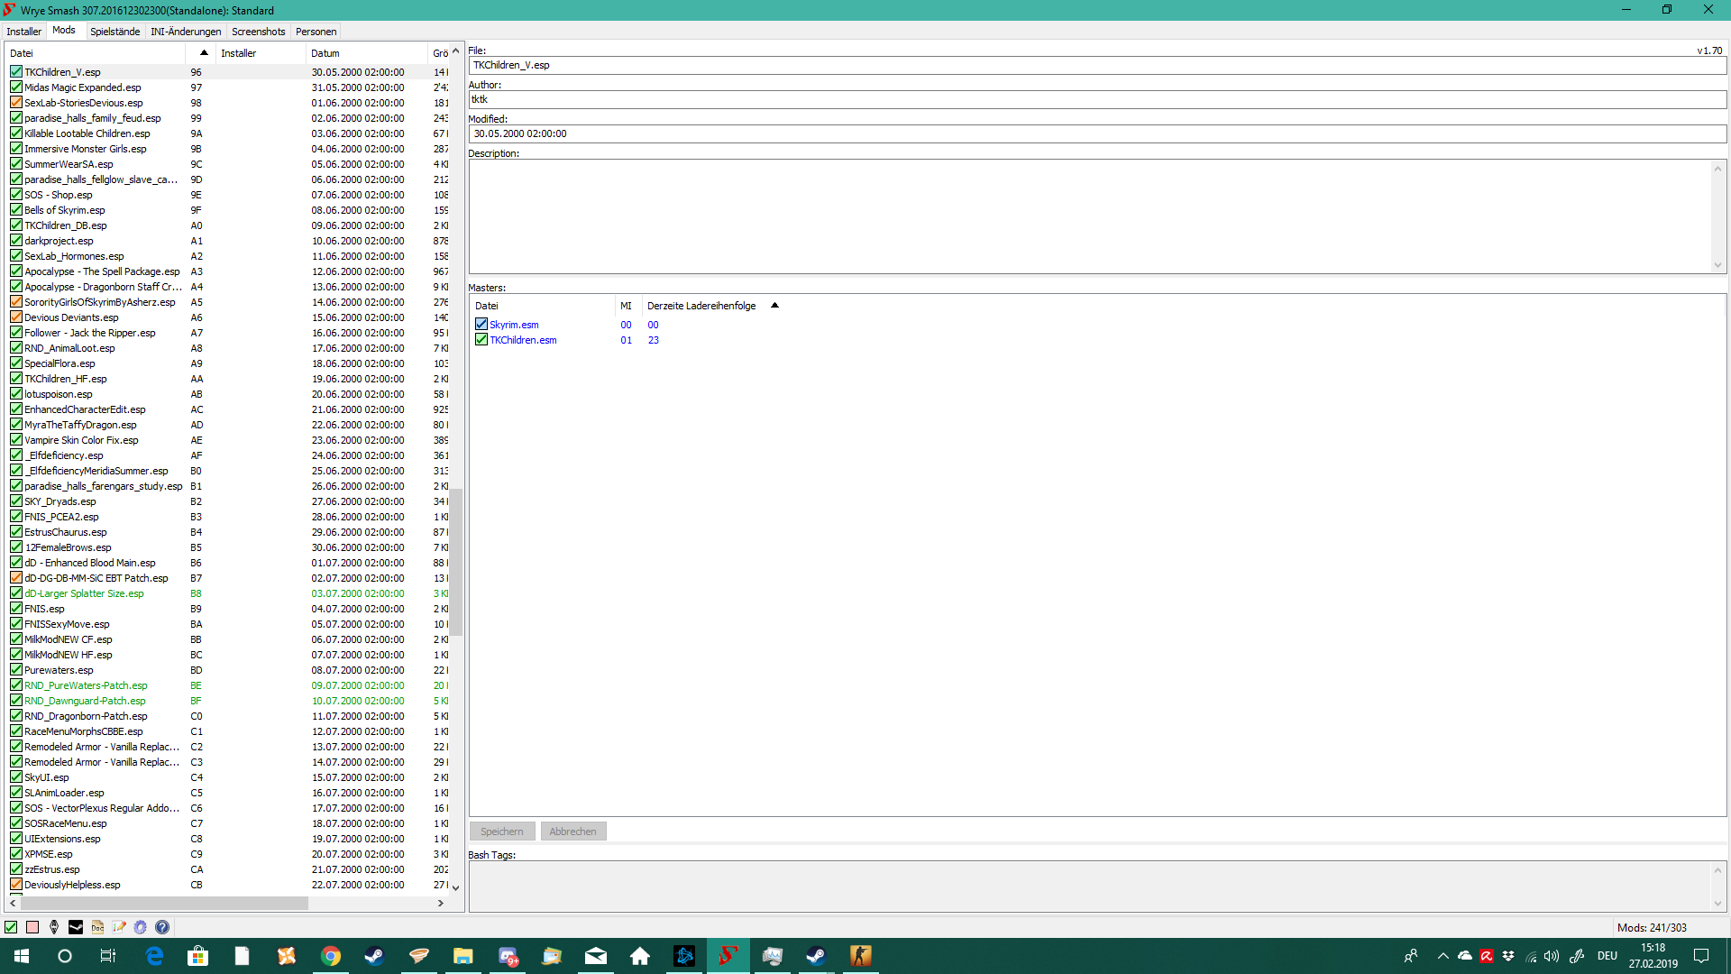Click the Author input field
The height and width of the screenshot is (974, 1731).
pos(1097,99)
